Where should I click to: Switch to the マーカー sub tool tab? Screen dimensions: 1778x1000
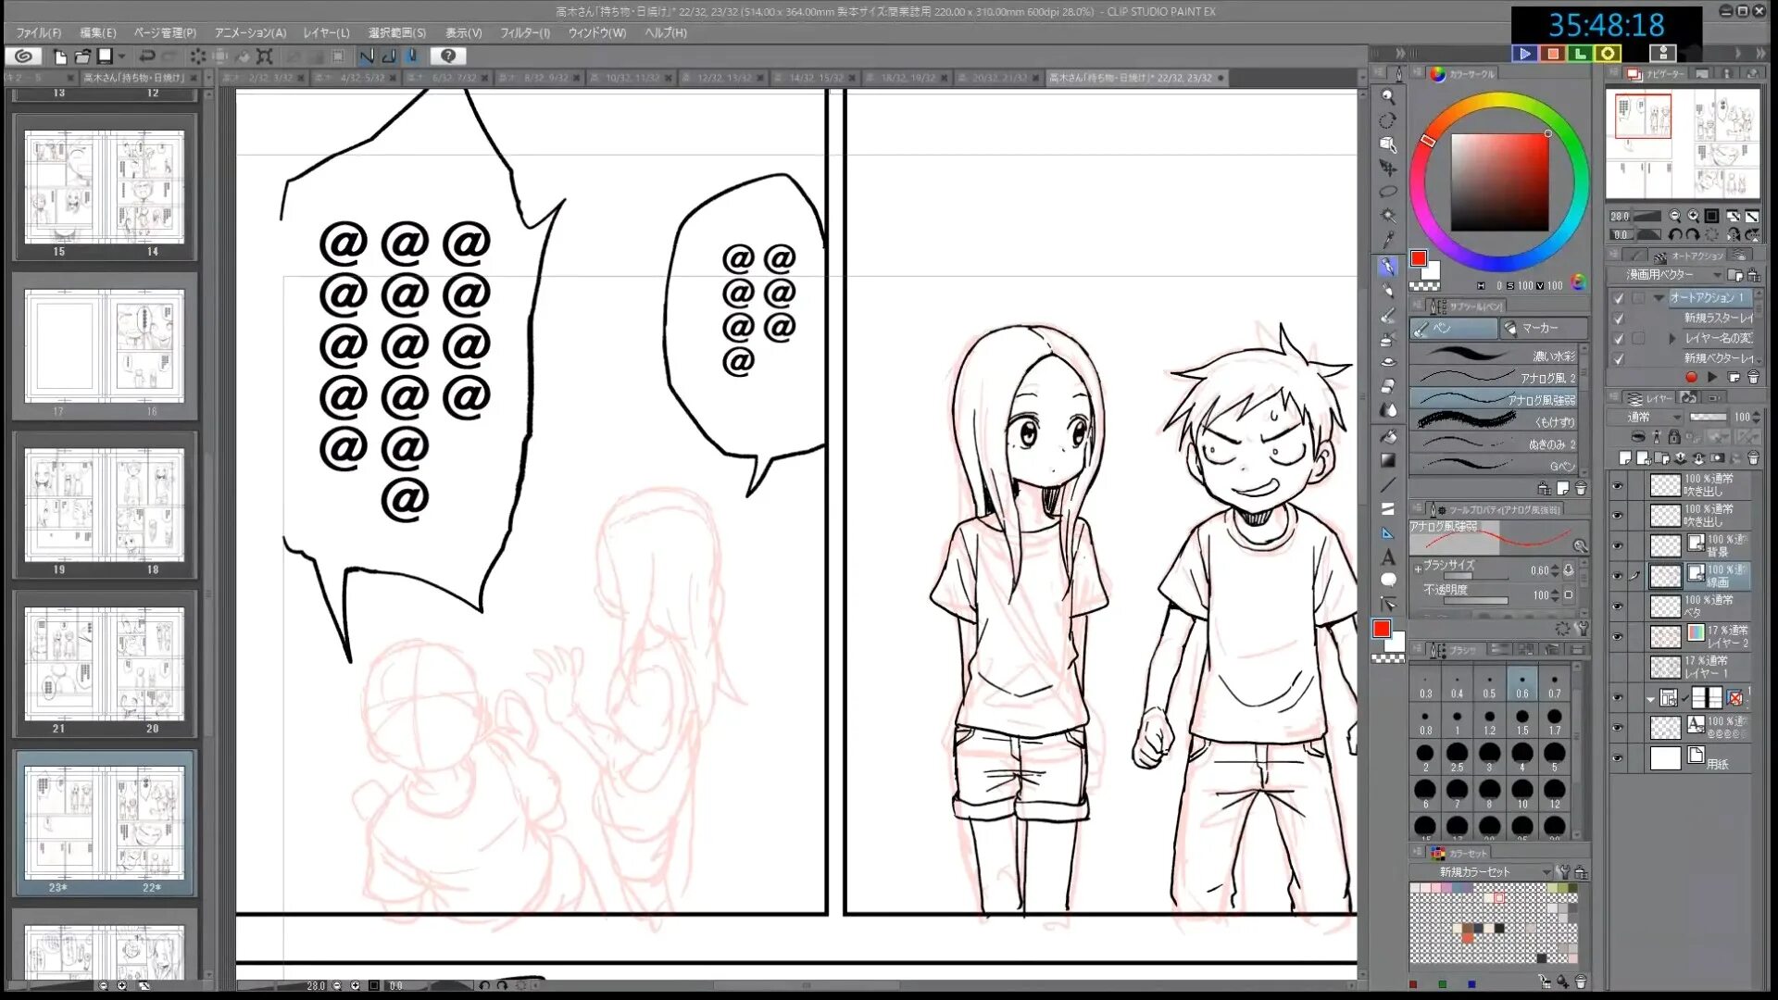[1541, 329]
